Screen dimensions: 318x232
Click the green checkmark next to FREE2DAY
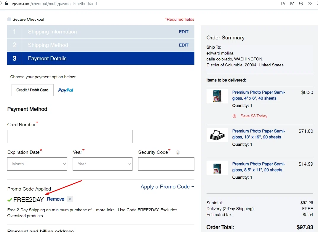coord(9,200)
